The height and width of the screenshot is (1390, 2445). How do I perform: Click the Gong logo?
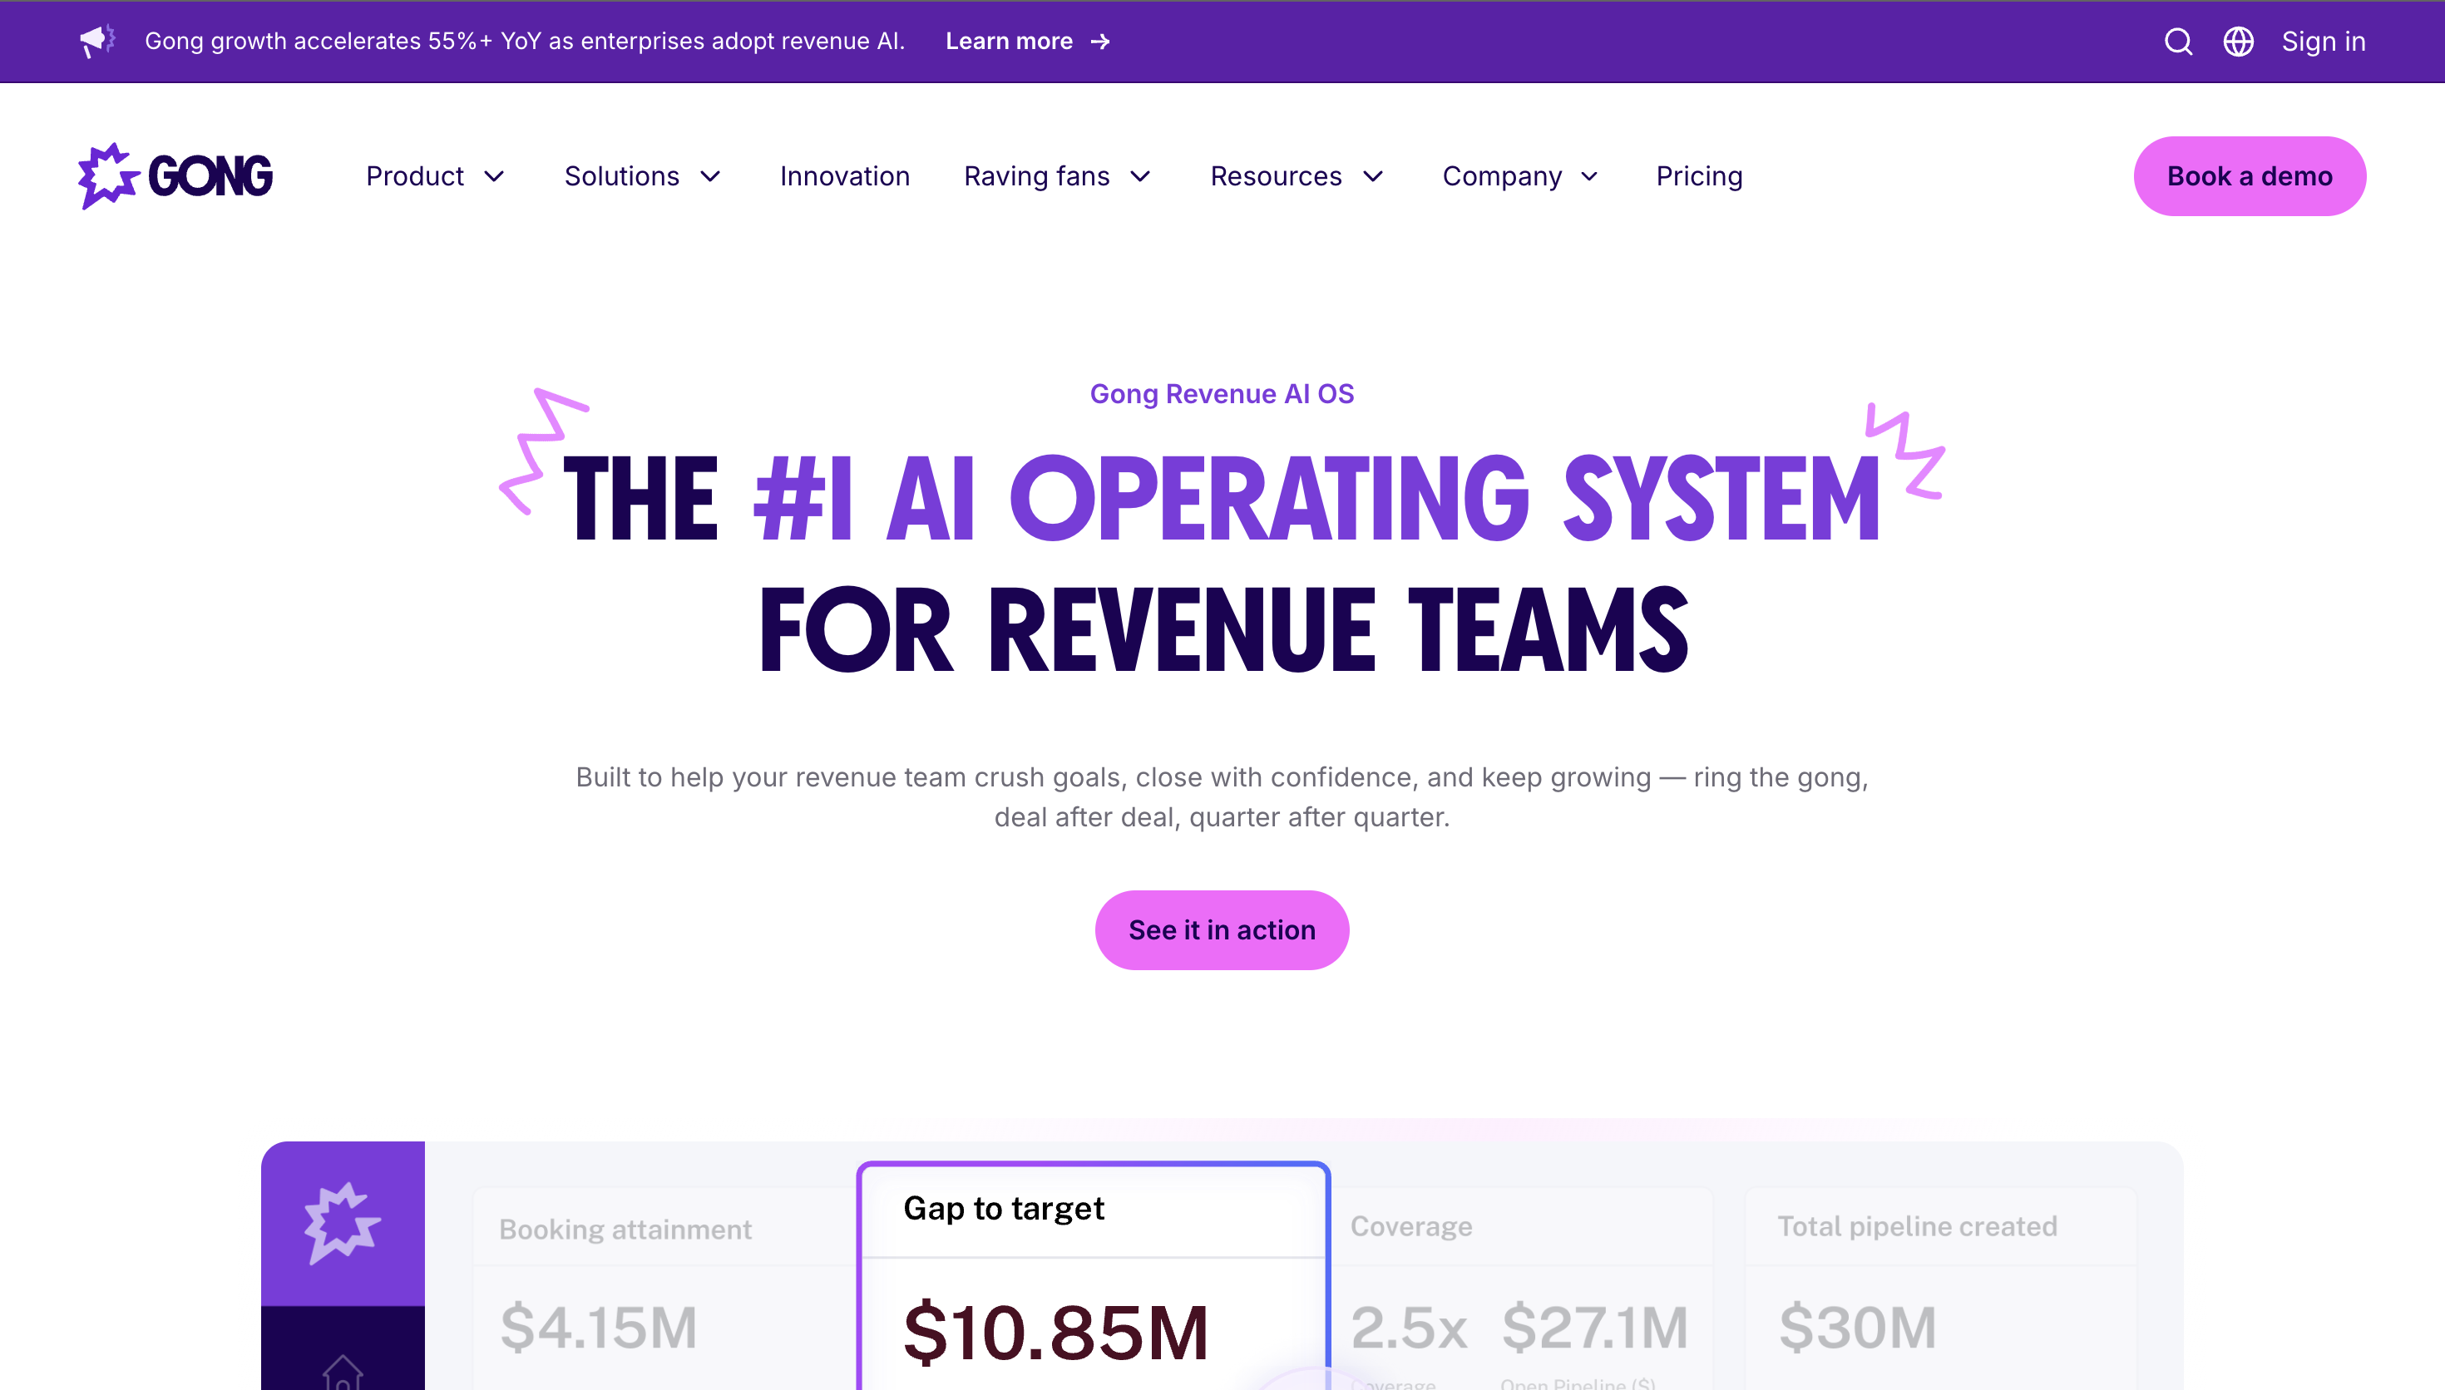click(175, 175)
